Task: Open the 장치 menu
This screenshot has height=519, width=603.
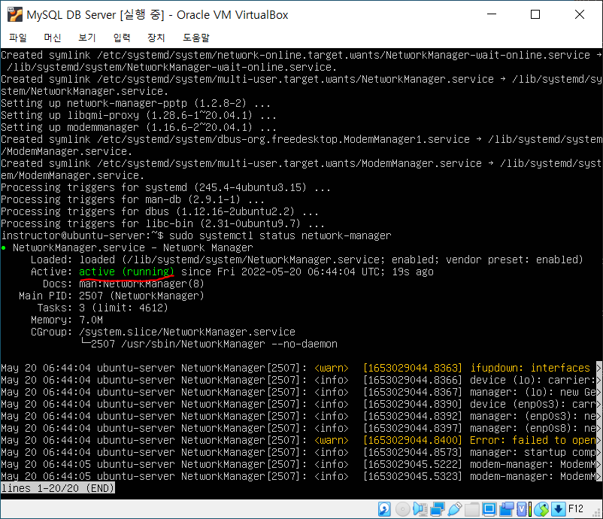Action: coord(156,38)
